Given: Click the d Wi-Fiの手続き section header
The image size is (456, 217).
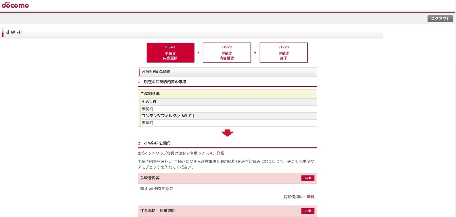Looking at the screenshot, I should coord(227,72).
